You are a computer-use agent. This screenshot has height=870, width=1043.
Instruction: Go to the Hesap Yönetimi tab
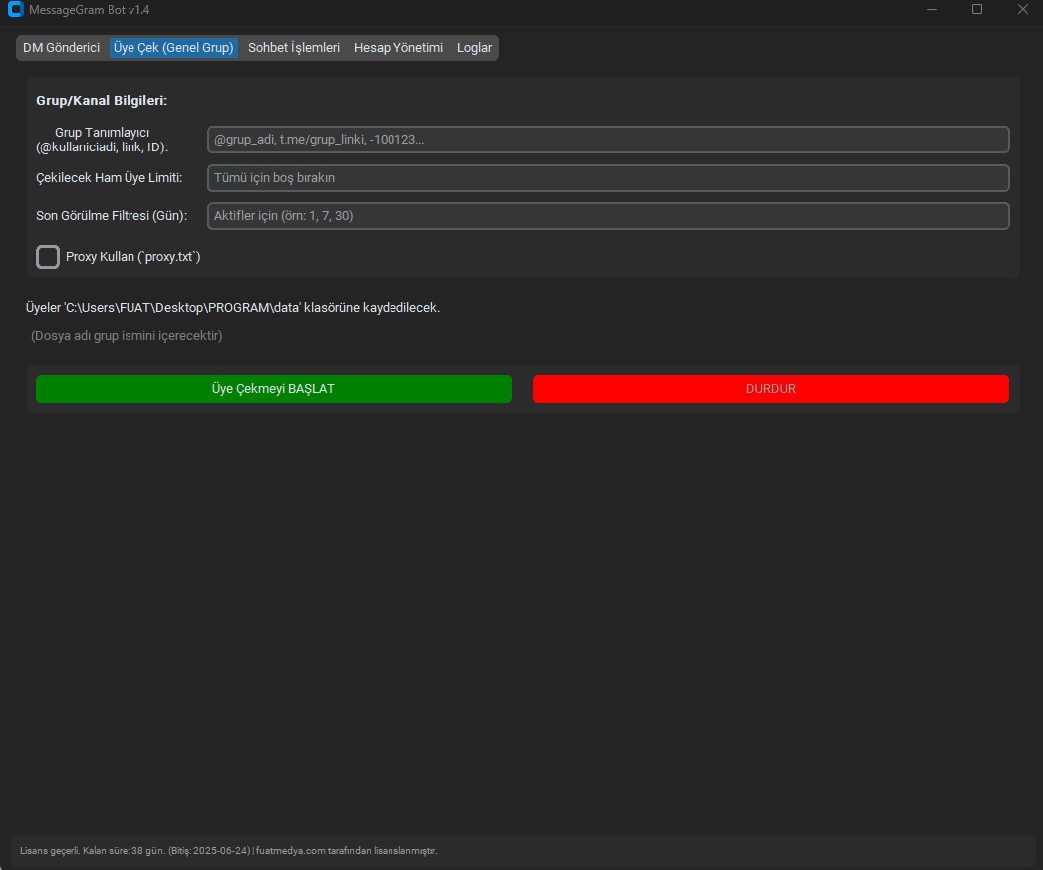tap(398, 48)
